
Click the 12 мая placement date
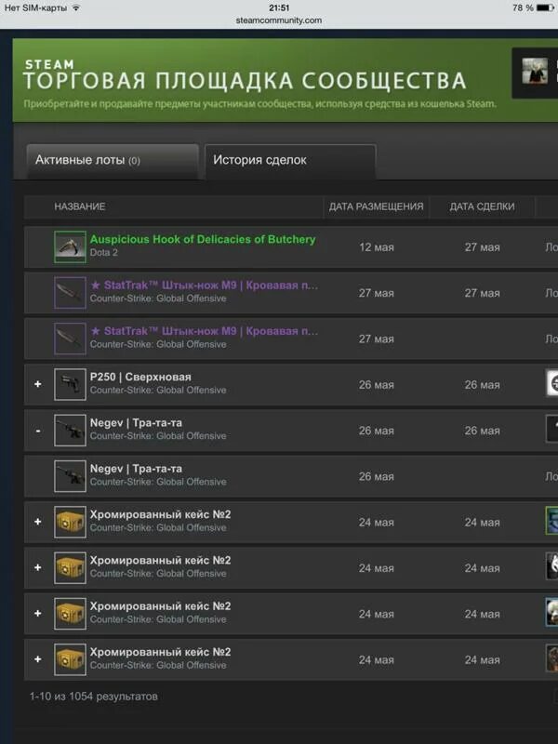pyautogui.click(x=377, y=247)
